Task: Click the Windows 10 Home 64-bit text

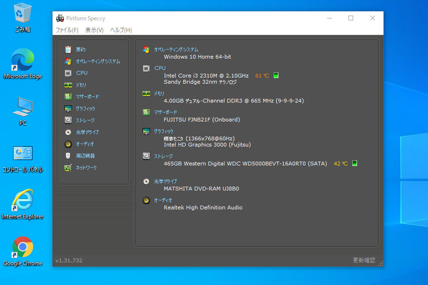Action: pos(197,57)
